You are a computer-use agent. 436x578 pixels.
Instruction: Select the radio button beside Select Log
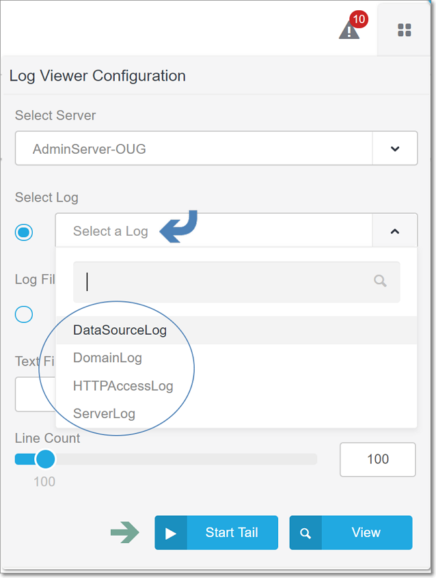(24, 232)
